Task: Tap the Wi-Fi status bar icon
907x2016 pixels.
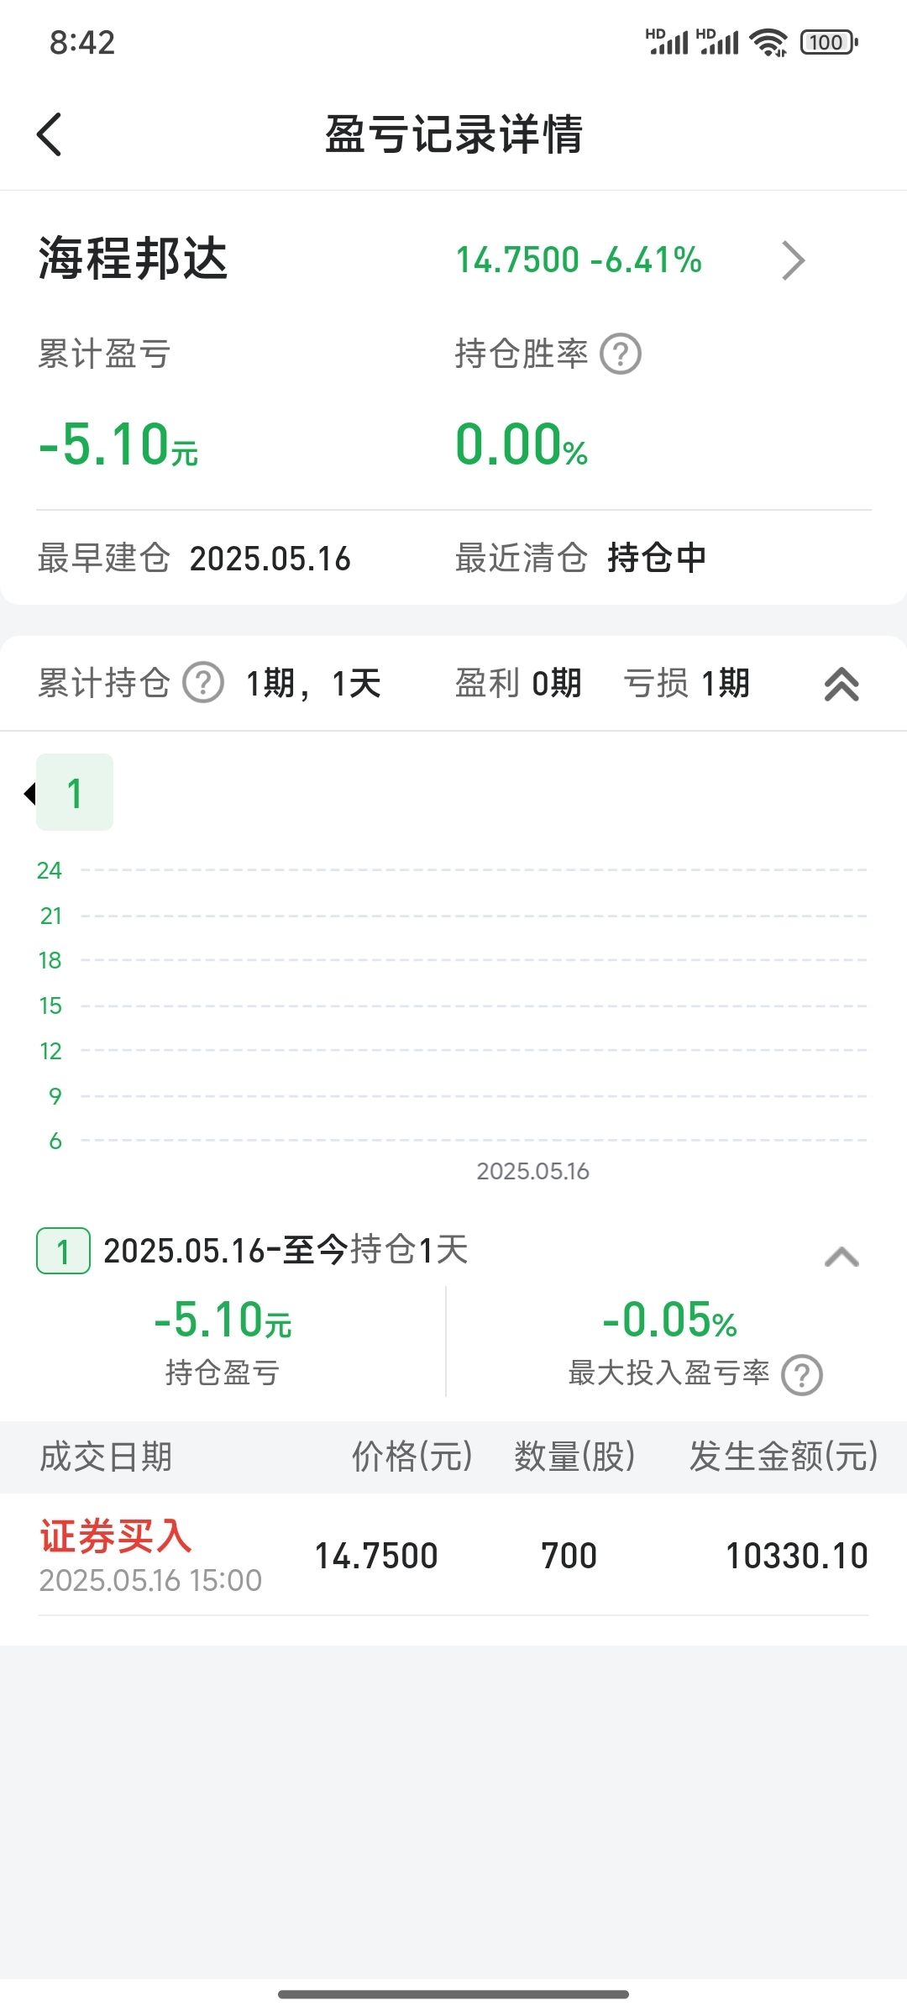Action: click(x=768, y=42)
